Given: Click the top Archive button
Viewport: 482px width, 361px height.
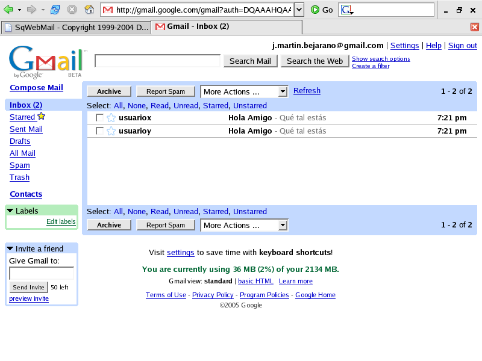Looking at the screenshot, I should [109, 91].
